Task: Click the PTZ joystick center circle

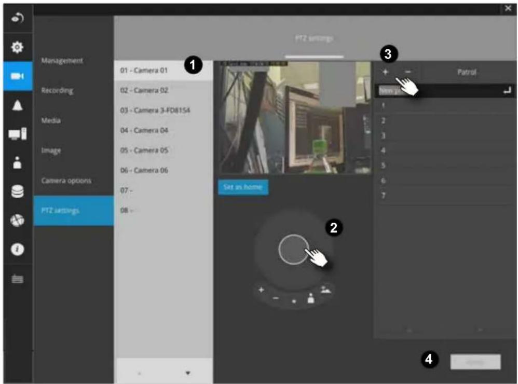Action: [293, 250]
